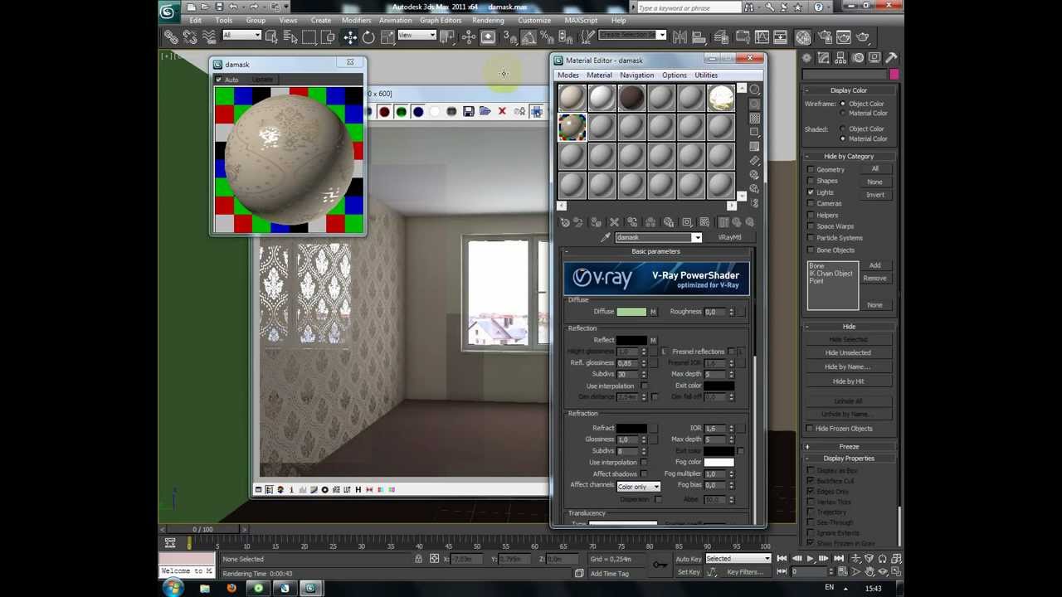Toggle red channel in render window
Viewport: 1062px width, 597px height.
[x=384, y=112]
